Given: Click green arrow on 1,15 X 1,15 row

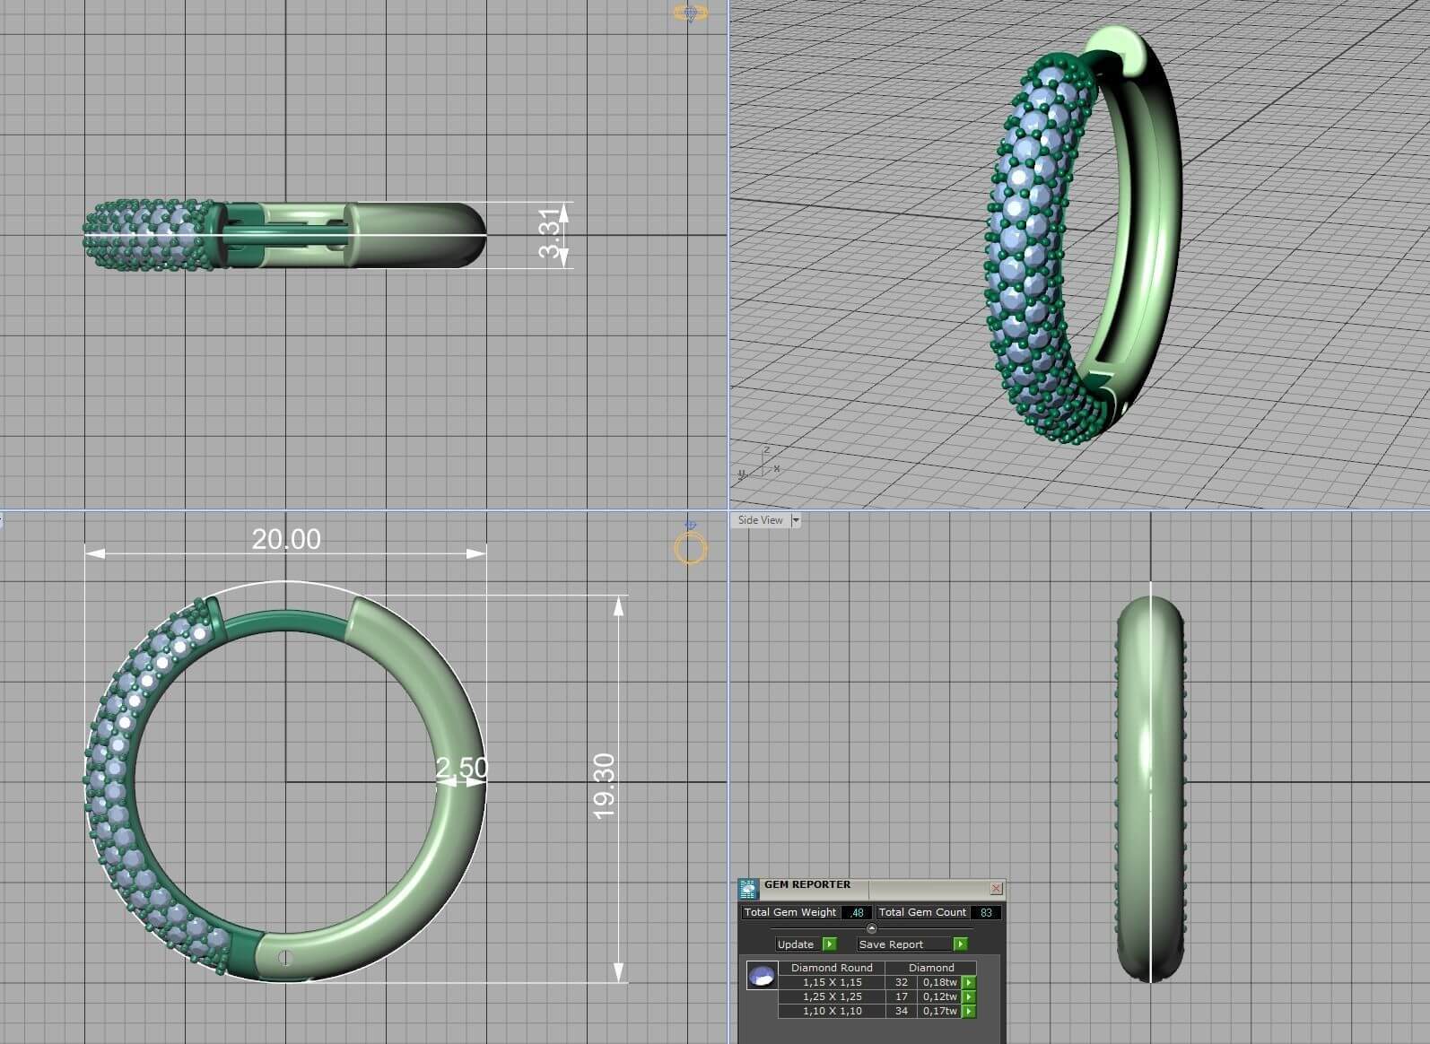Looking at the screenshot, I should (x=969, y=983).
